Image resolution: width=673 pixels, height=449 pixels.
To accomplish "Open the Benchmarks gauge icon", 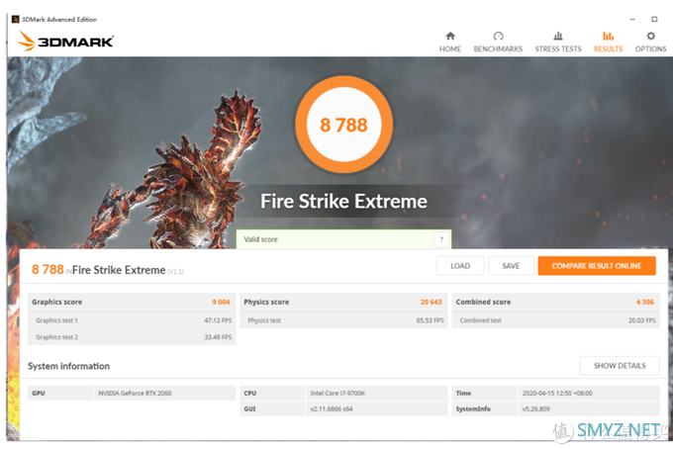I will 498,36.
